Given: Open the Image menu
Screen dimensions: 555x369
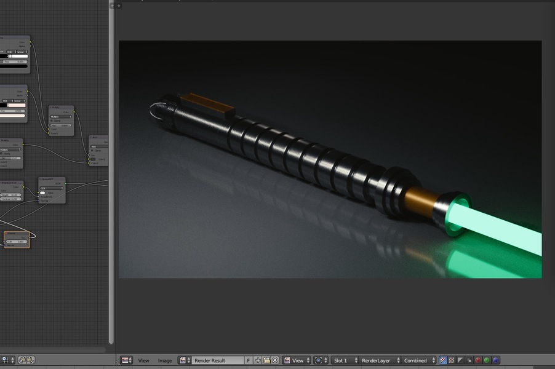Looking at the screenshot, I should click(164, 360).
